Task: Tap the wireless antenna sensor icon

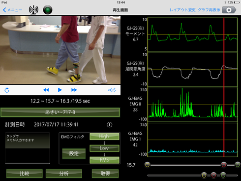Action: pos(33,10)
